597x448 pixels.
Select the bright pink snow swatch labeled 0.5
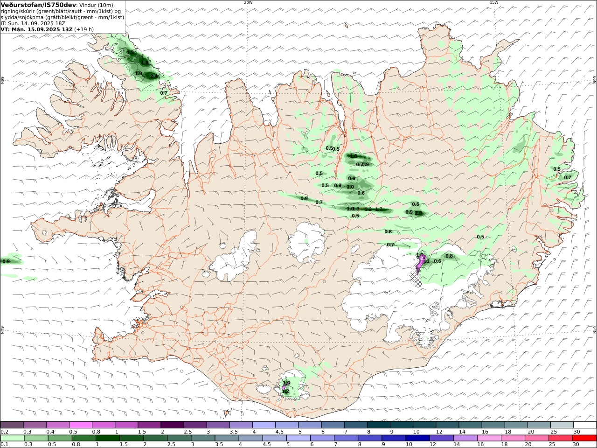pyautogui.click(x=80, y=425)
